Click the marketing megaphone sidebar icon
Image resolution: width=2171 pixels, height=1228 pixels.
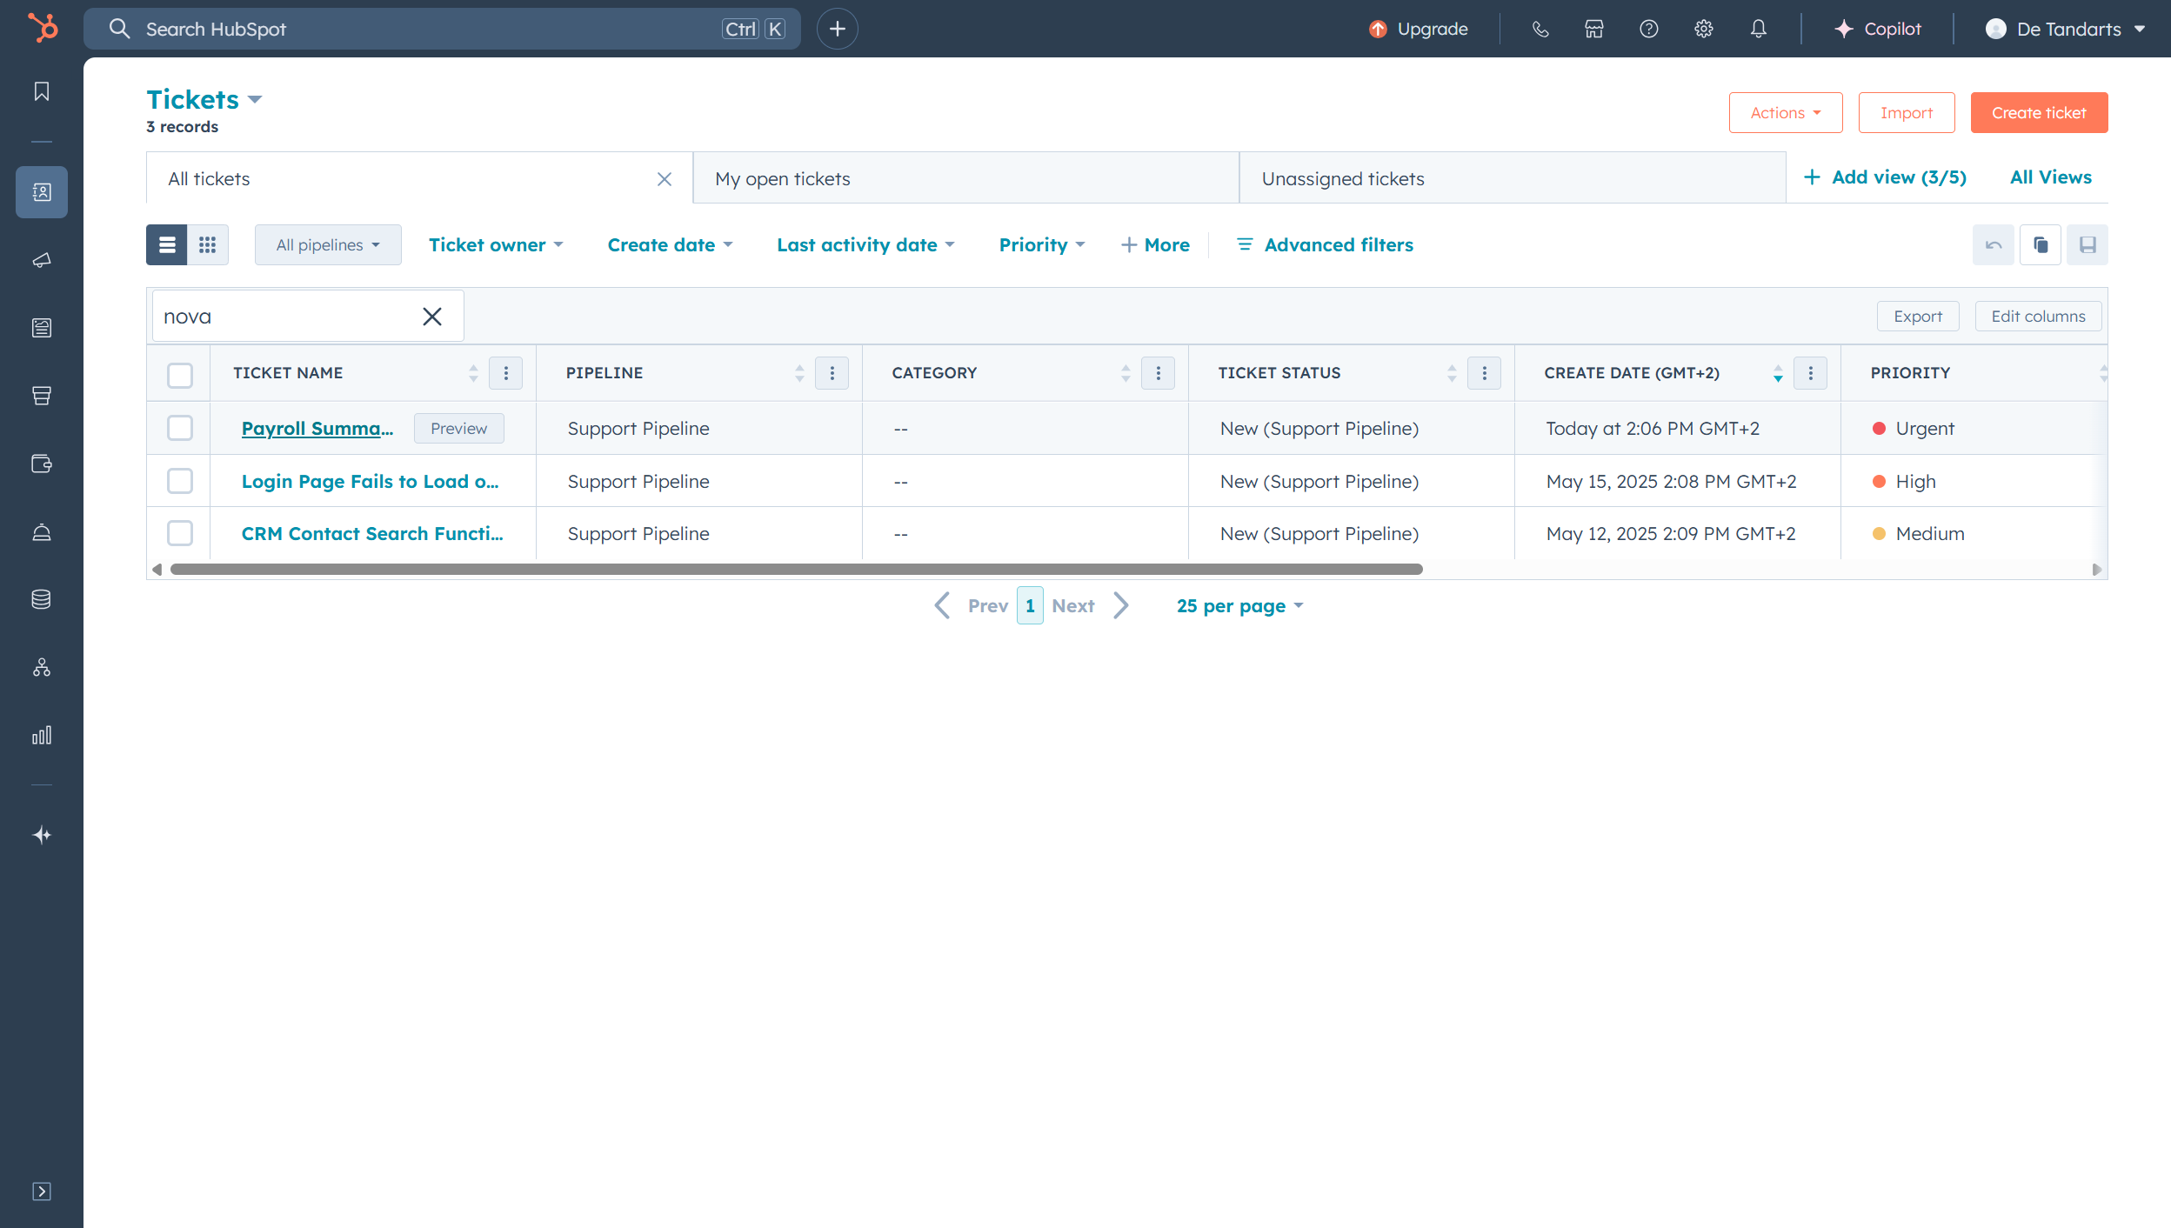point(41,260)
